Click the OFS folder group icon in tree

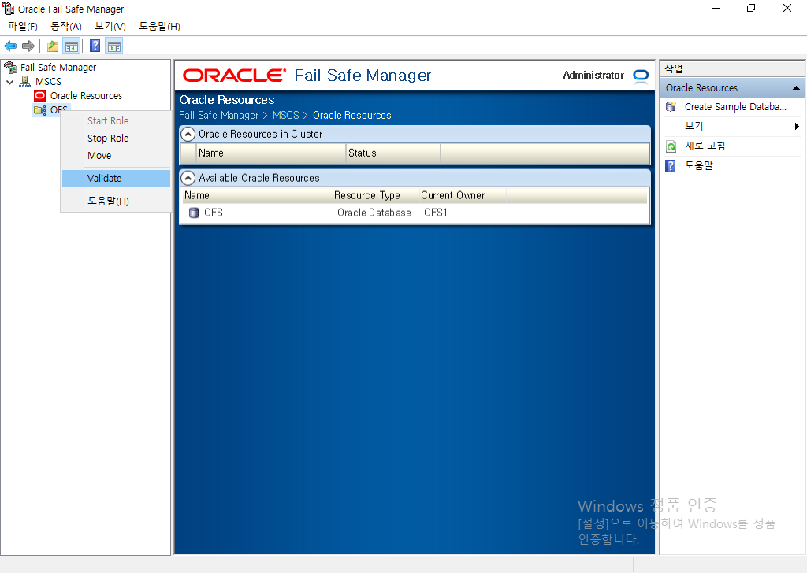40,109
